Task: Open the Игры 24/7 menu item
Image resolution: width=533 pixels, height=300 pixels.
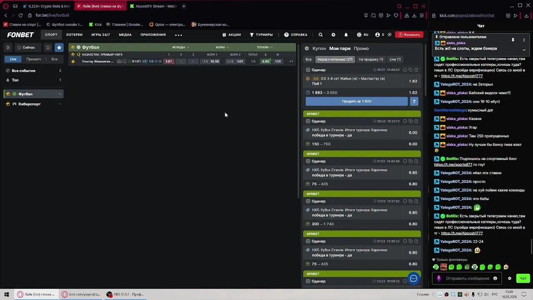Action: coord(101,35)
